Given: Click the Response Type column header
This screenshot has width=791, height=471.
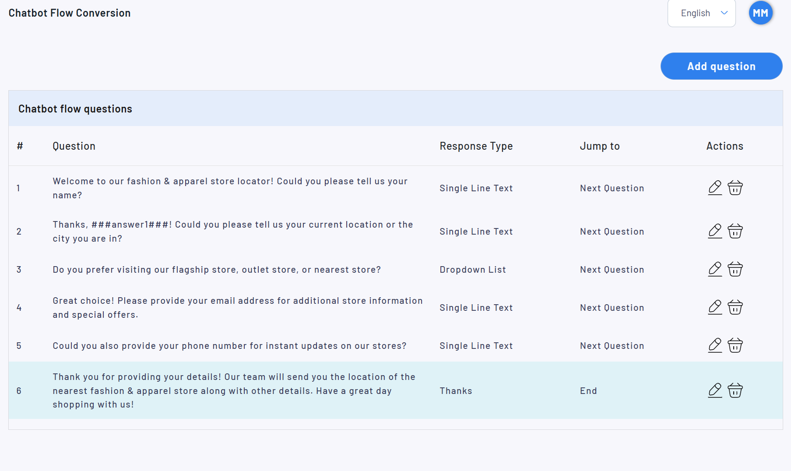Looking at the screenshot, I should coord(476,146).
